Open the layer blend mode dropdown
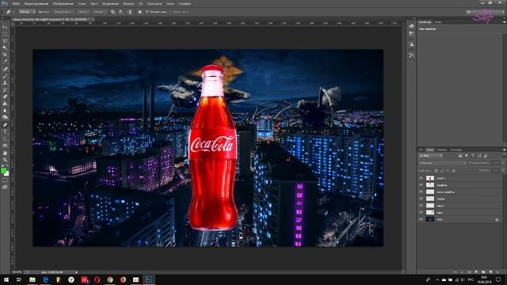This screenshot has height=285, width=507. [442, 163]
